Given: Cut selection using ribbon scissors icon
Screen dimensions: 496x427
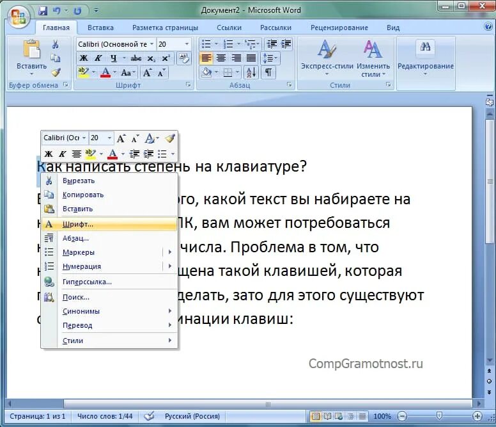Looking at the screenshot, I should click(56, 44).
